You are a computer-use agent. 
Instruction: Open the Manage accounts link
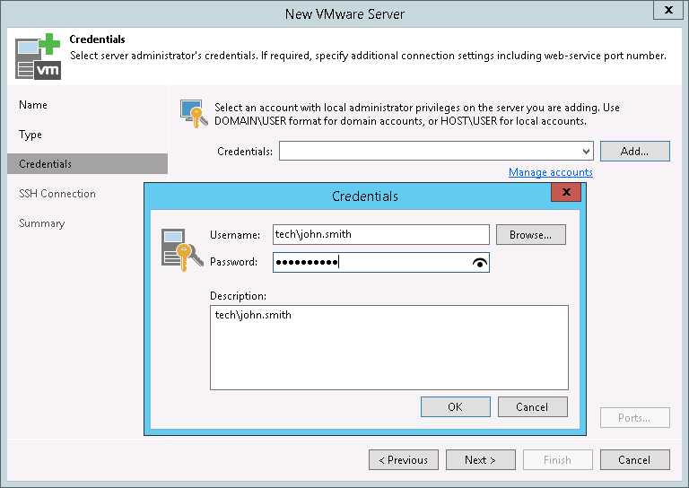(x=551, y=172)
